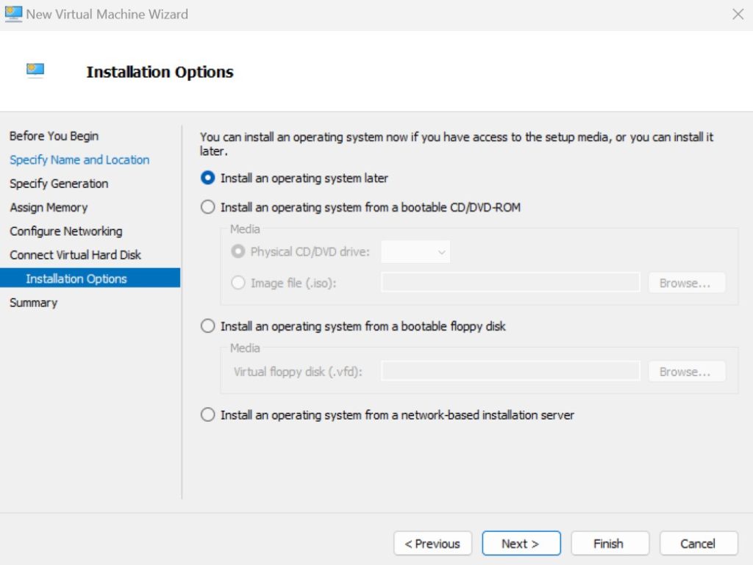Select the Image file (.iso) radio button

click(238, 283)
